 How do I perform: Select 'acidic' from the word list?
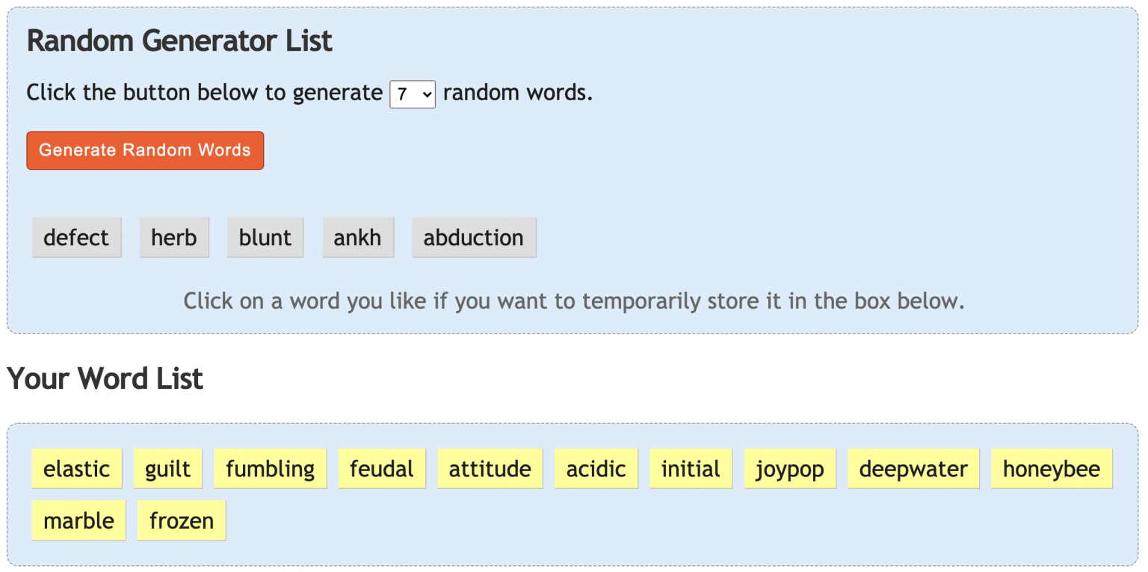[x=596, y=469]
